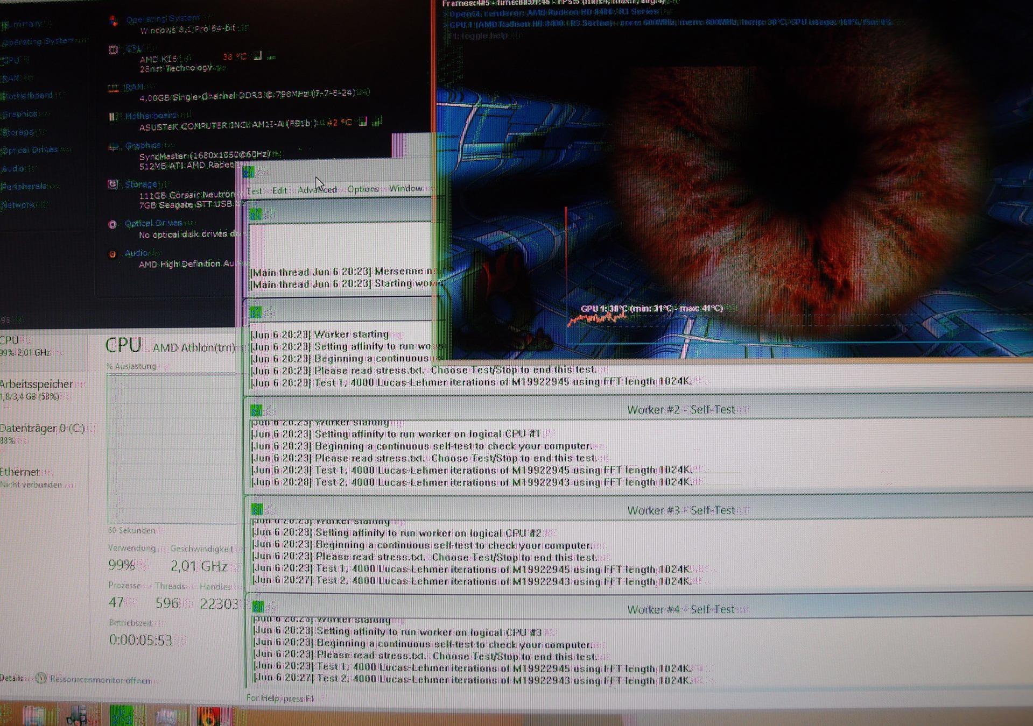
Task: Select Peripherals in Speccy sidebar
Action: click(25, 186)
